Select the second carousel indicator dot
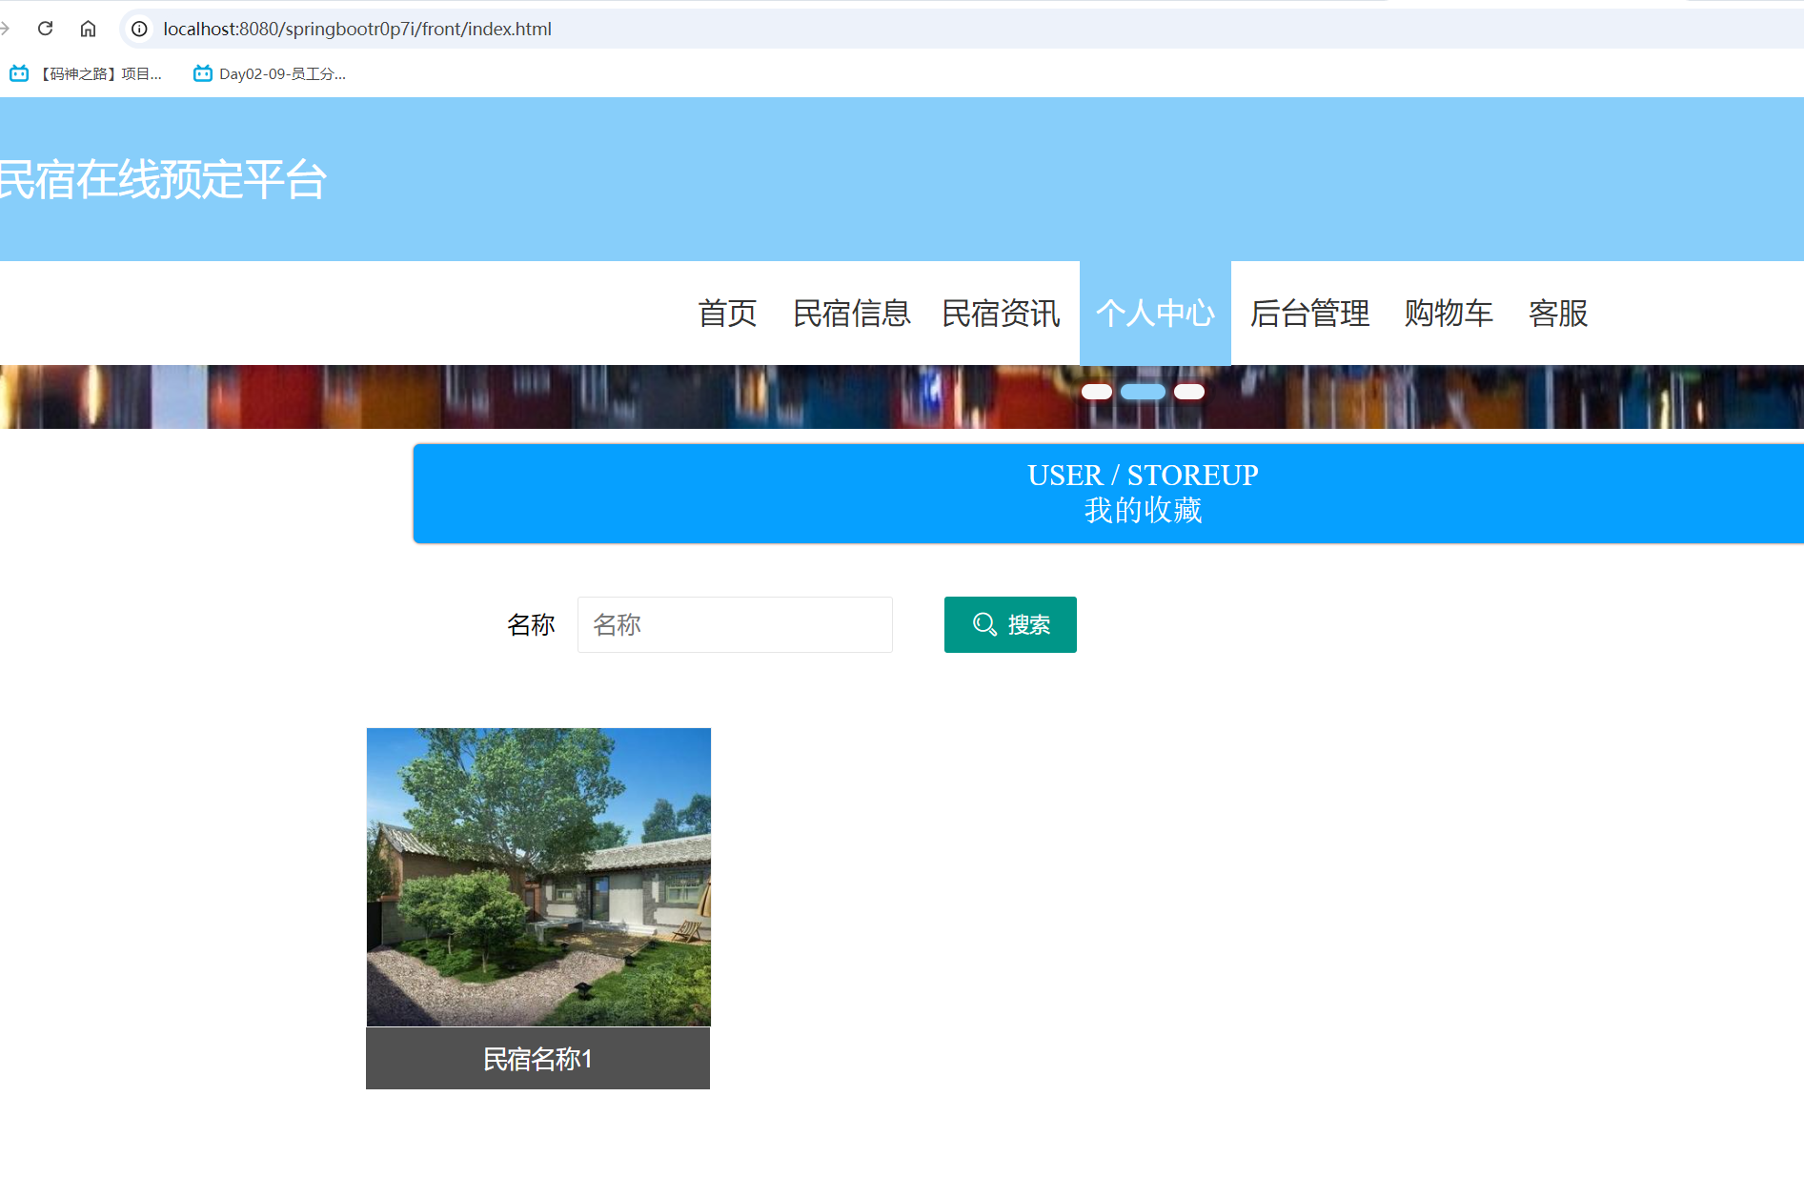Screen dimensions: 1804x1198 click(x=1143, y=392)
